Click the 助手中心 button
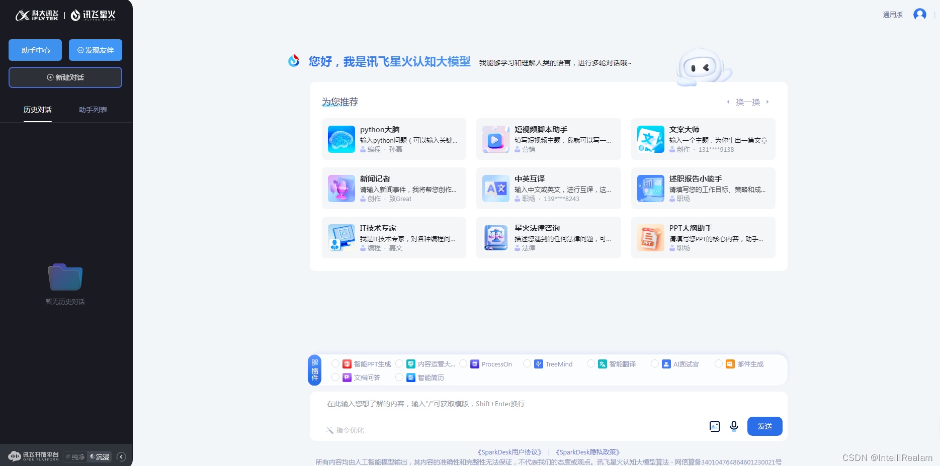This screenshot has width=940, height=466. pyautogui.click(x=35, y=50)
